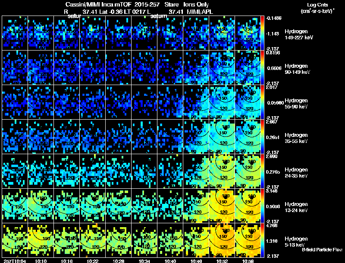
Task: Click the '-1.143' colorbar midpoint value
Action: [273, 34]
